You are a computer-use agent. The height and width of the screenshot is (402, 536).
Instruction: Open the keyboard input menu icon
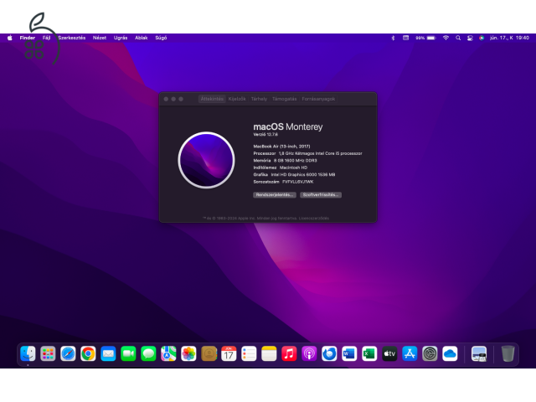405,38
